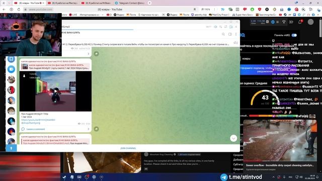This screenshot has height=181, width=322.
Task: Open a new browser tab with plus button
Action: (150, 3)
